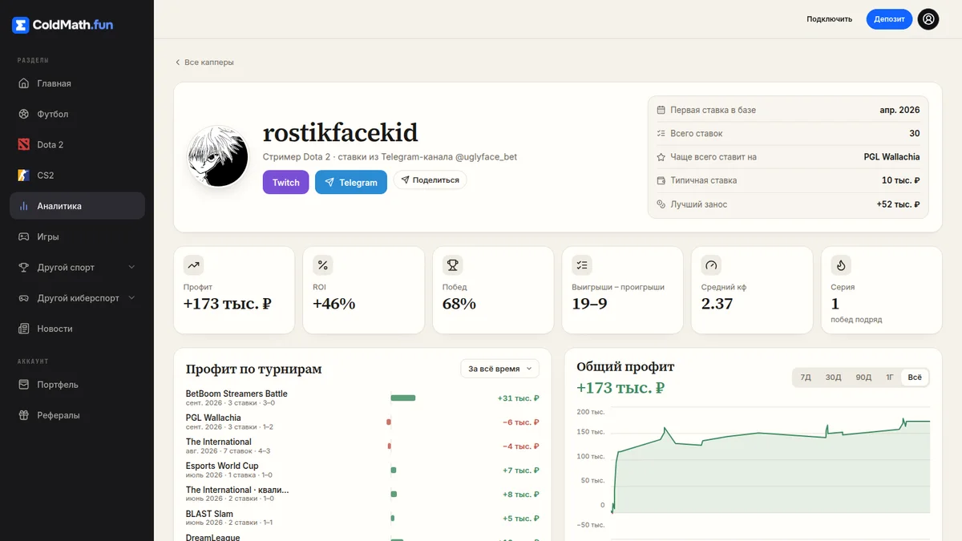
Task: Click the BetBoom Streamers Battle profit bar
Action: [x=403, y=398]
